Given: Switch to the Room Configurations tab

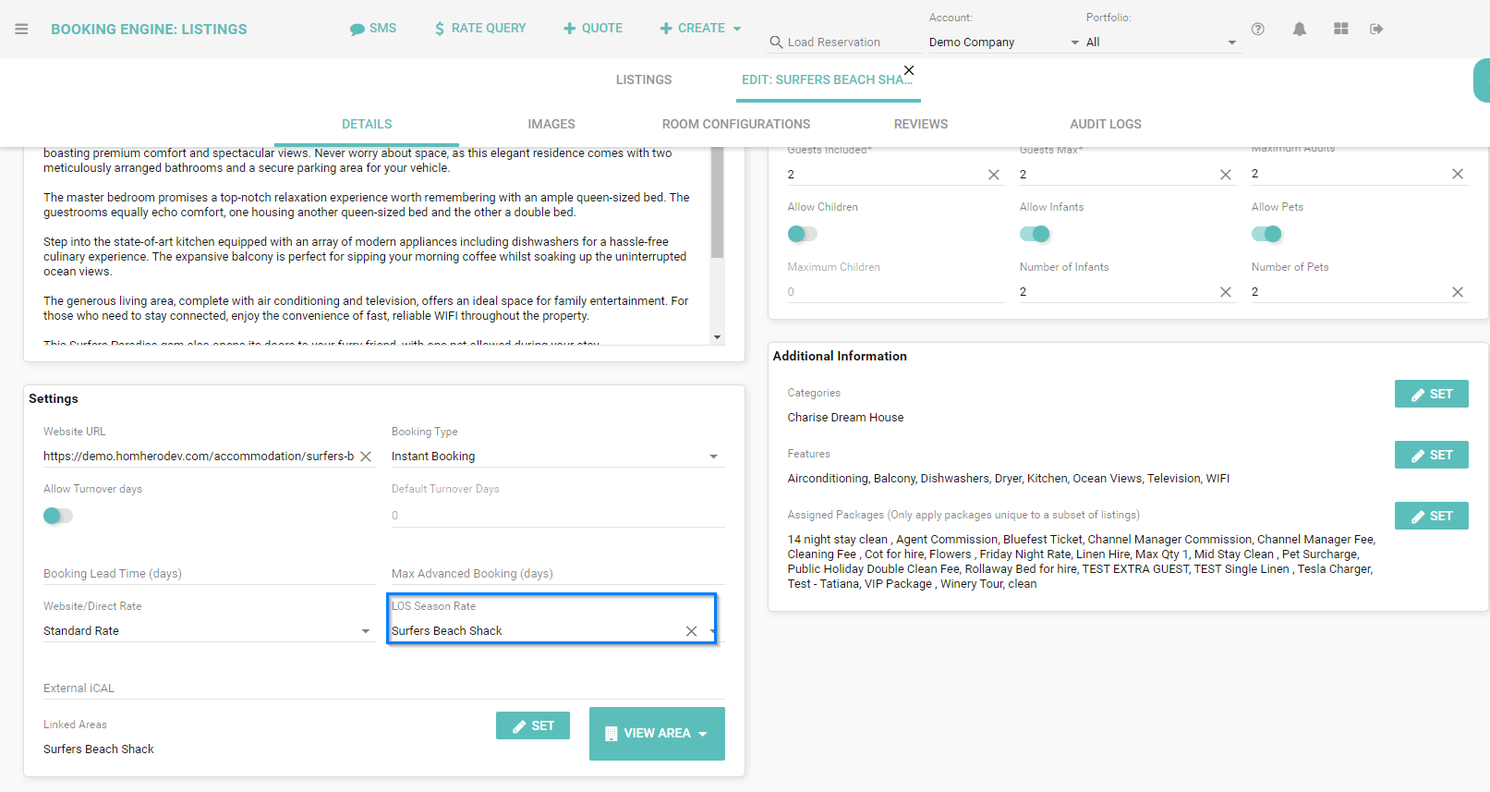Looking at the screenshot, I should [x=735, y=124].
